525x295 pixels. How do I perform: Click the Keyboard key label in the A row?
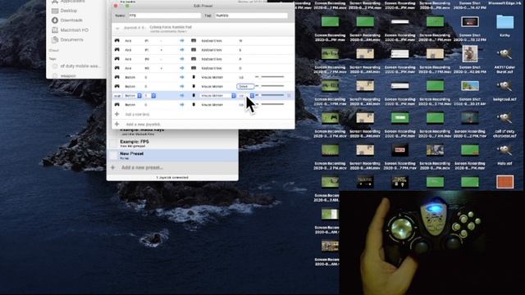point(212,59)
